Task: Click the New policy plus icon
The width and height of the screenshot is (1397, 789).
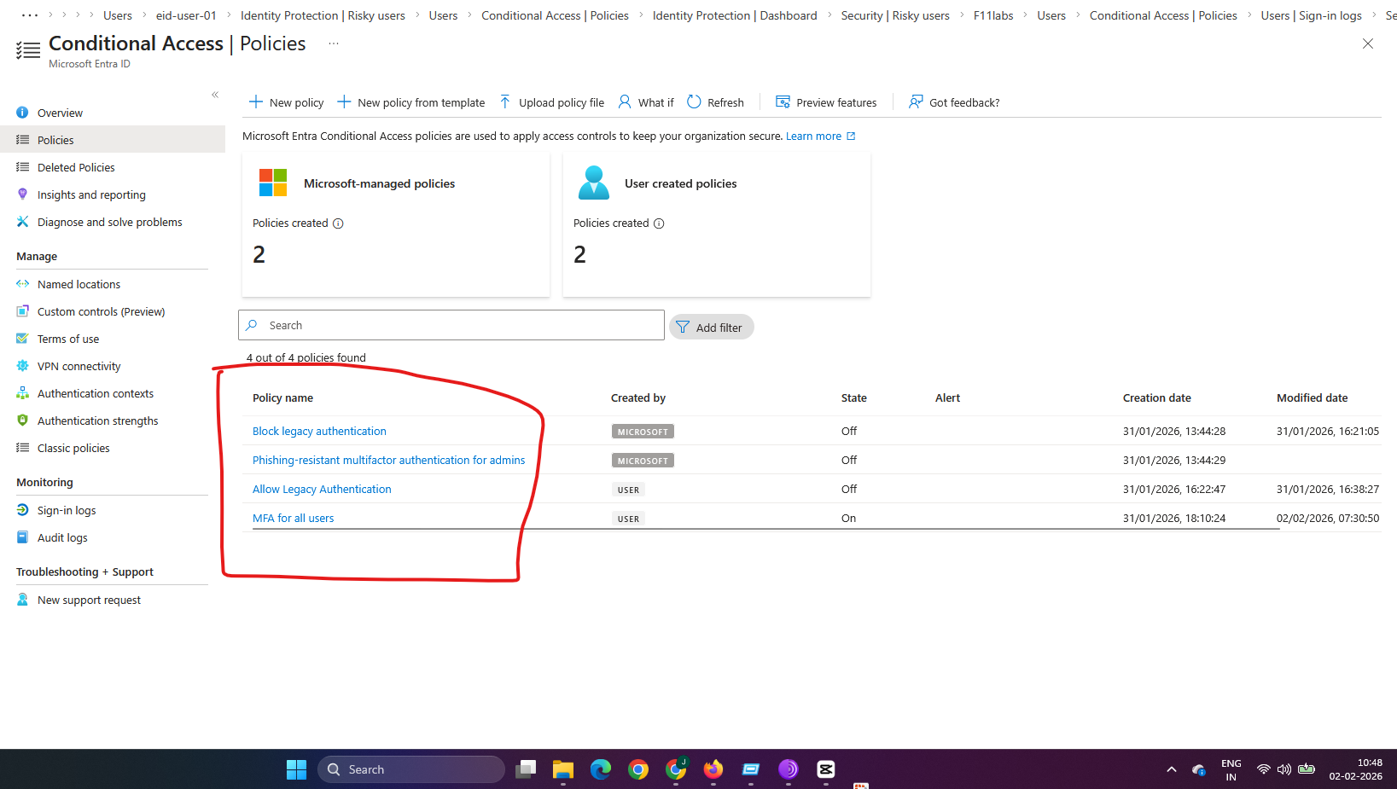Action: (255, 102)
